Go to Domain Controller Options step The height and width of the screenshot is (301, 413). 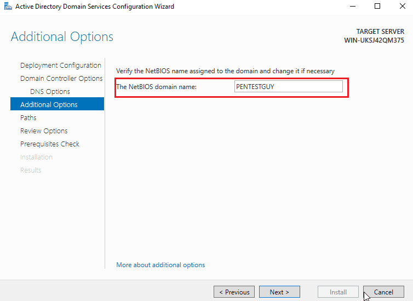point(61,78)
